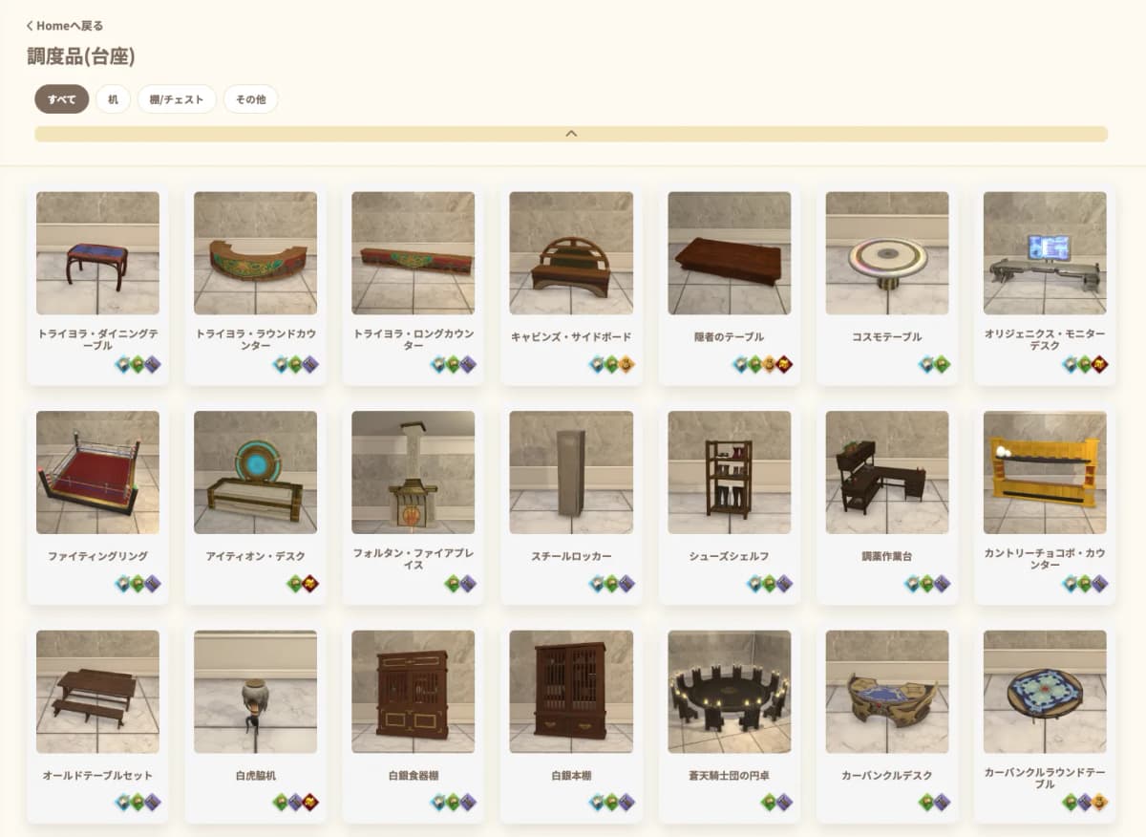Filter by 棚/チェスト category

coord(177,99)
